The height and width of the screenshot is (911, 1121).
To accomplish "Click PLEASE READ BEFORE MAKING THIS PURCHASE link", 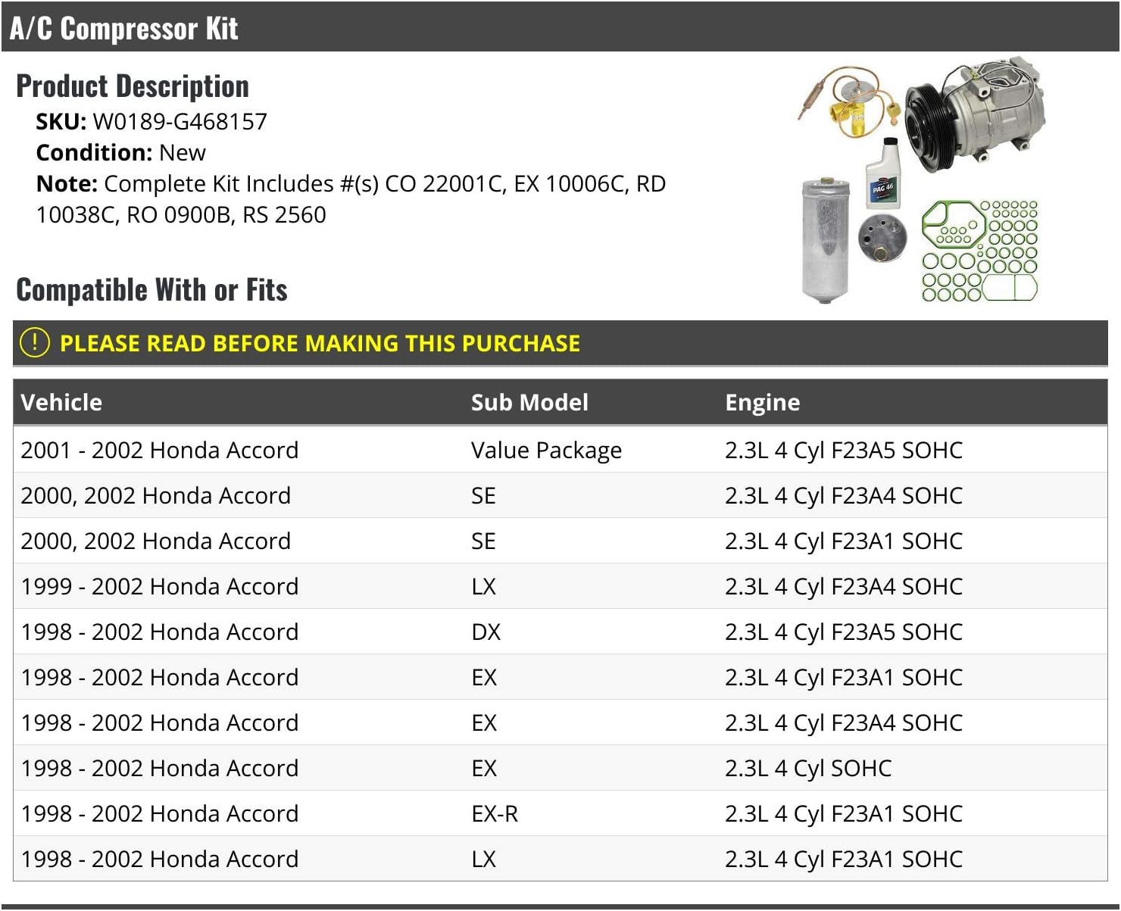I will [x=320, y=342].
